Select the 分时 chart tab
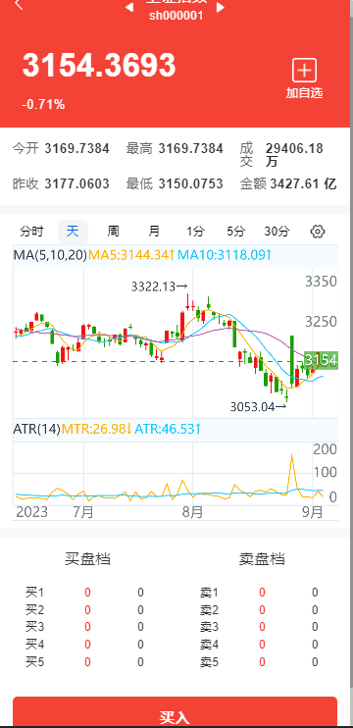This screenshot has width=353, height=728. (32, 232)
